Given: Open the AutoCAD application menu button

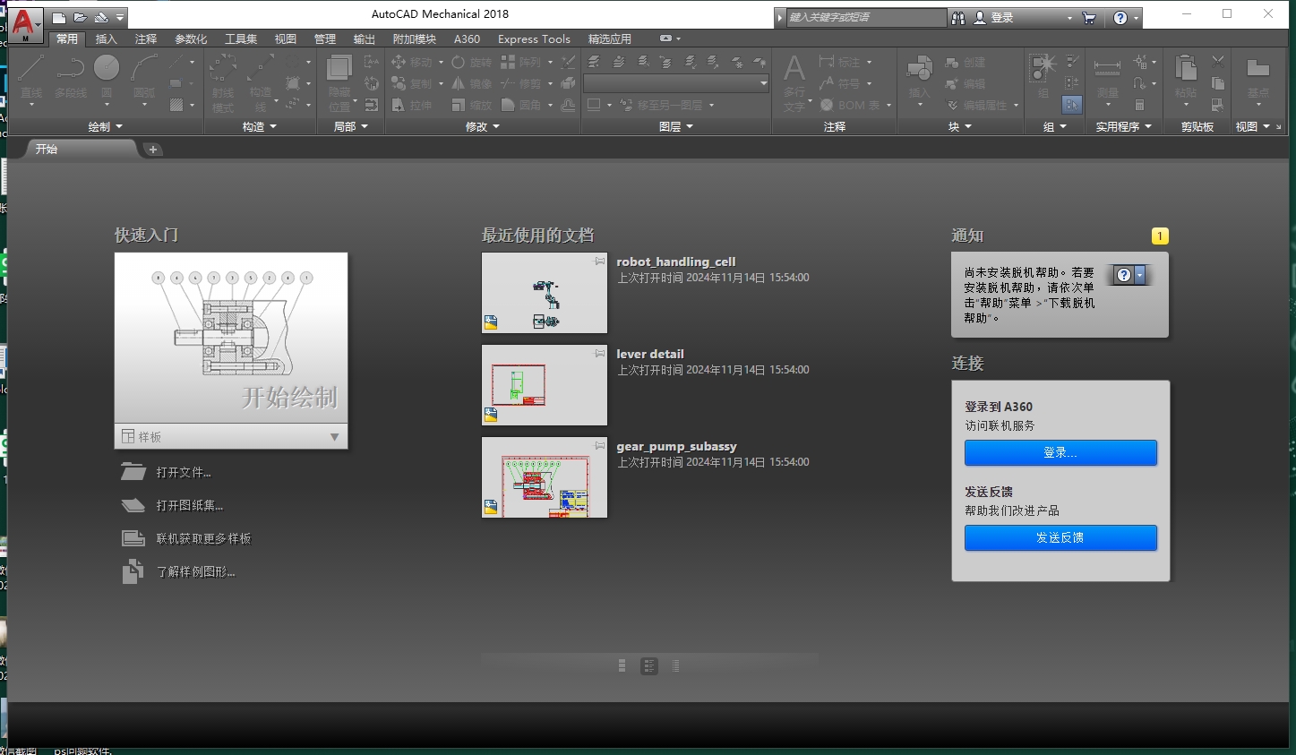Looking at the screenshot, I should (x=24, y=24).
